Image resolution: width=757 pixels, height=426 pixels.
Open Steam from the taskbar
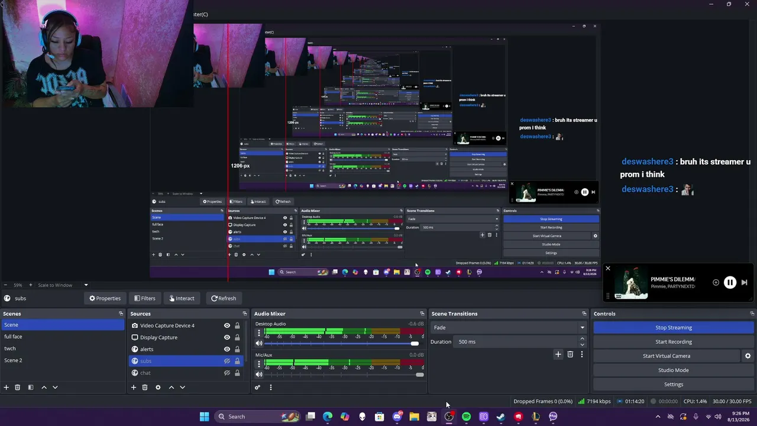501,417
